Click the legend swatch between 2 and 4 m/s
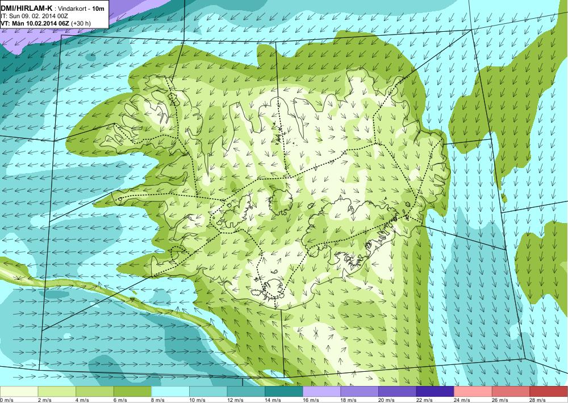 point(56,392)
